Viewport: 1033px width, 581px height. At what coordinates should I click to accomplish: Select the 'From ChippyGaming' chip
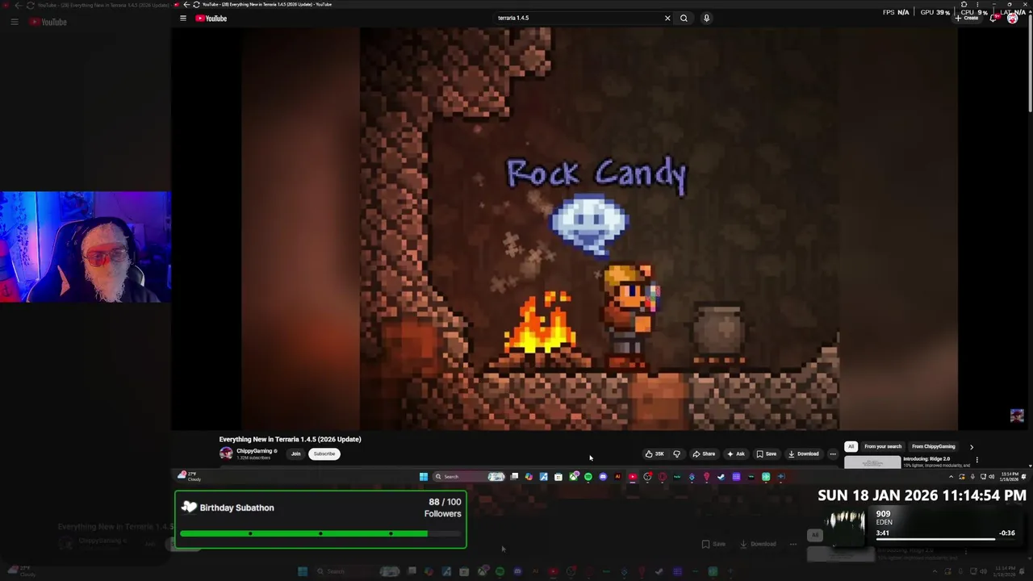point(934,446)
